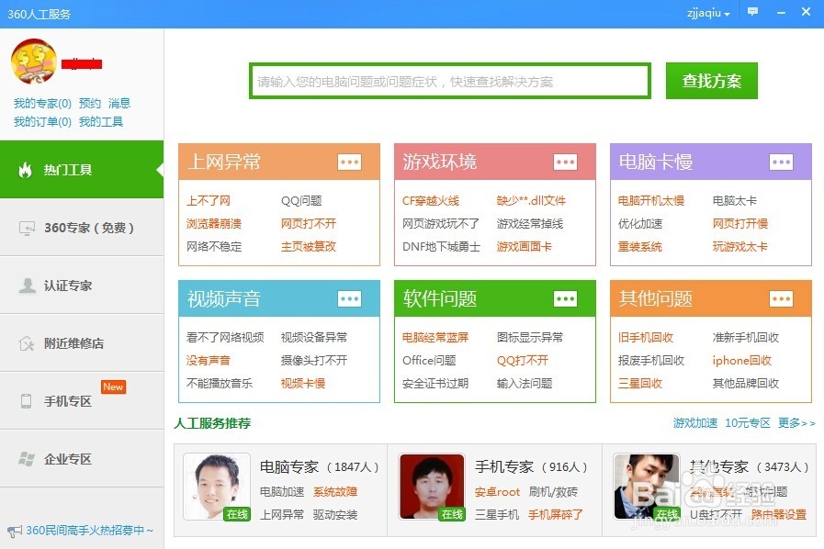Select the 企业专区 sidebar icon
The width and height of the screenshot is (824, 549).
[26, 458]
